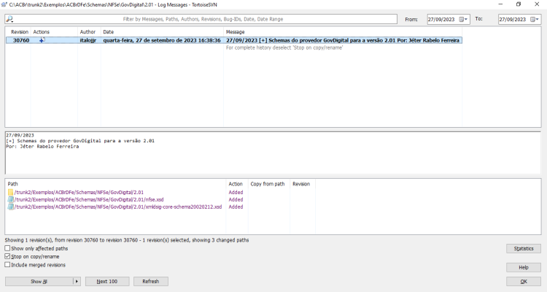
Task: Click the Next 100 button
Action: tap(107, 282)
